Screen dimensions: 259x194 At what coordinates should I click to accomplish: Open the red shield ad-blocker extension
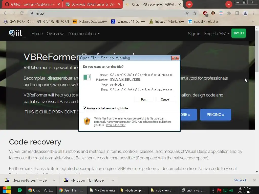(205, 14)
